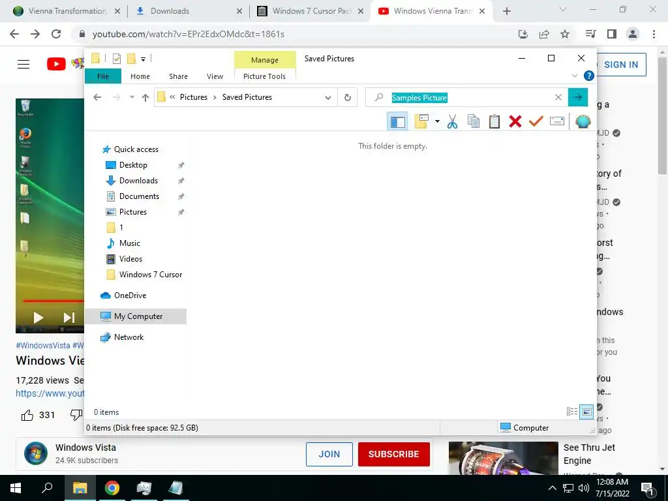
Task: Click the YouTube SIGN IN button
Action: point(621,65)
